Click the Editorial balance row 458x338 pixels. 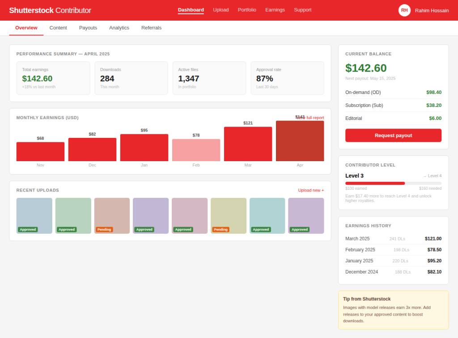pyautogui.click(x=393, y=118)
